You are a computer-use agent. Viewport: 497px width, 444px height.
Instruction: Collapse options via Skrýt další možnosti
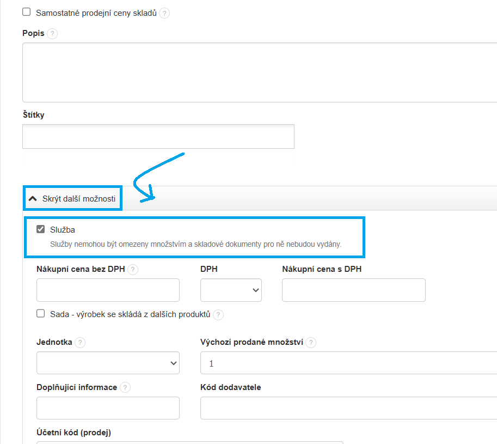pyautogui.click(x=78, y=199)
